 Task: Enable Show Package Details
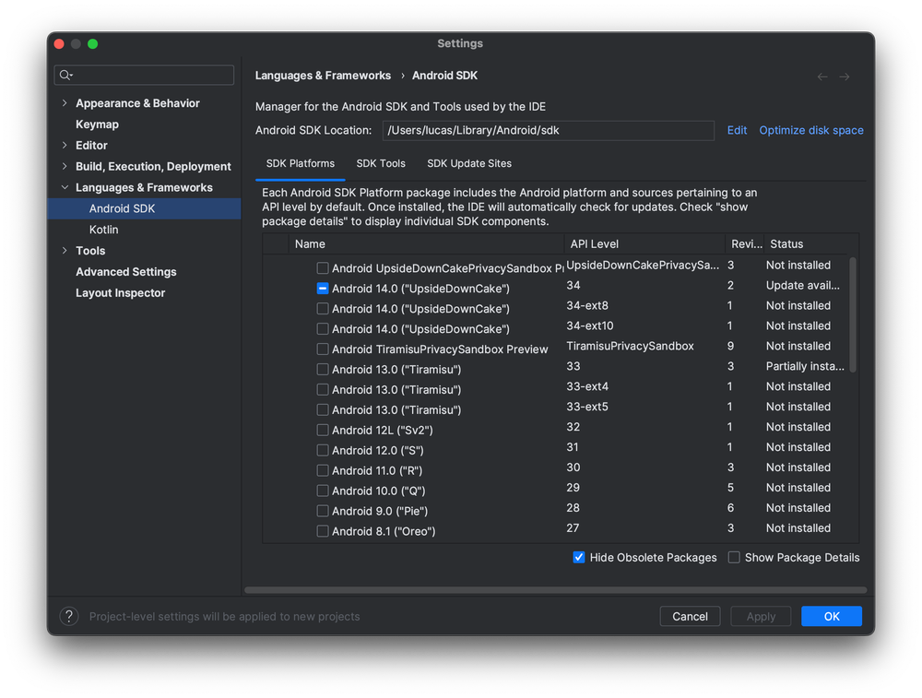733,557
